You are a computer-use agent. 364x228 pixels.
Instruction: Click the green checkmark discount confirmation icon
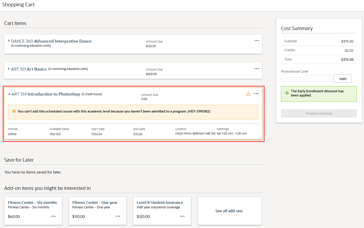287,93
